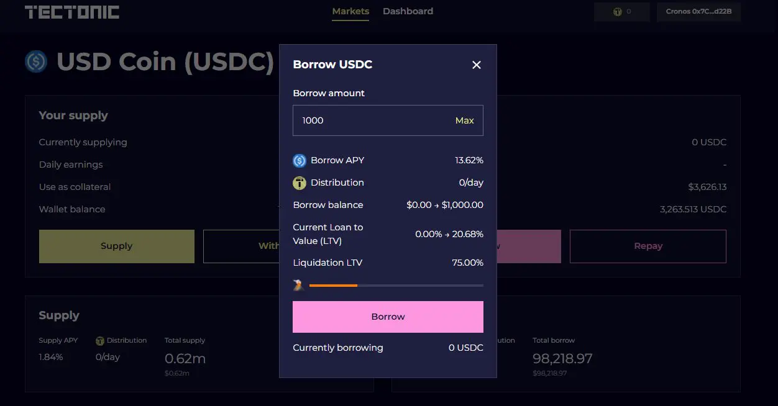Image resolution: width=778 pixels, height=406 pixels.
Task: Click the Daily earnings label
Action: tap(71, 165)
